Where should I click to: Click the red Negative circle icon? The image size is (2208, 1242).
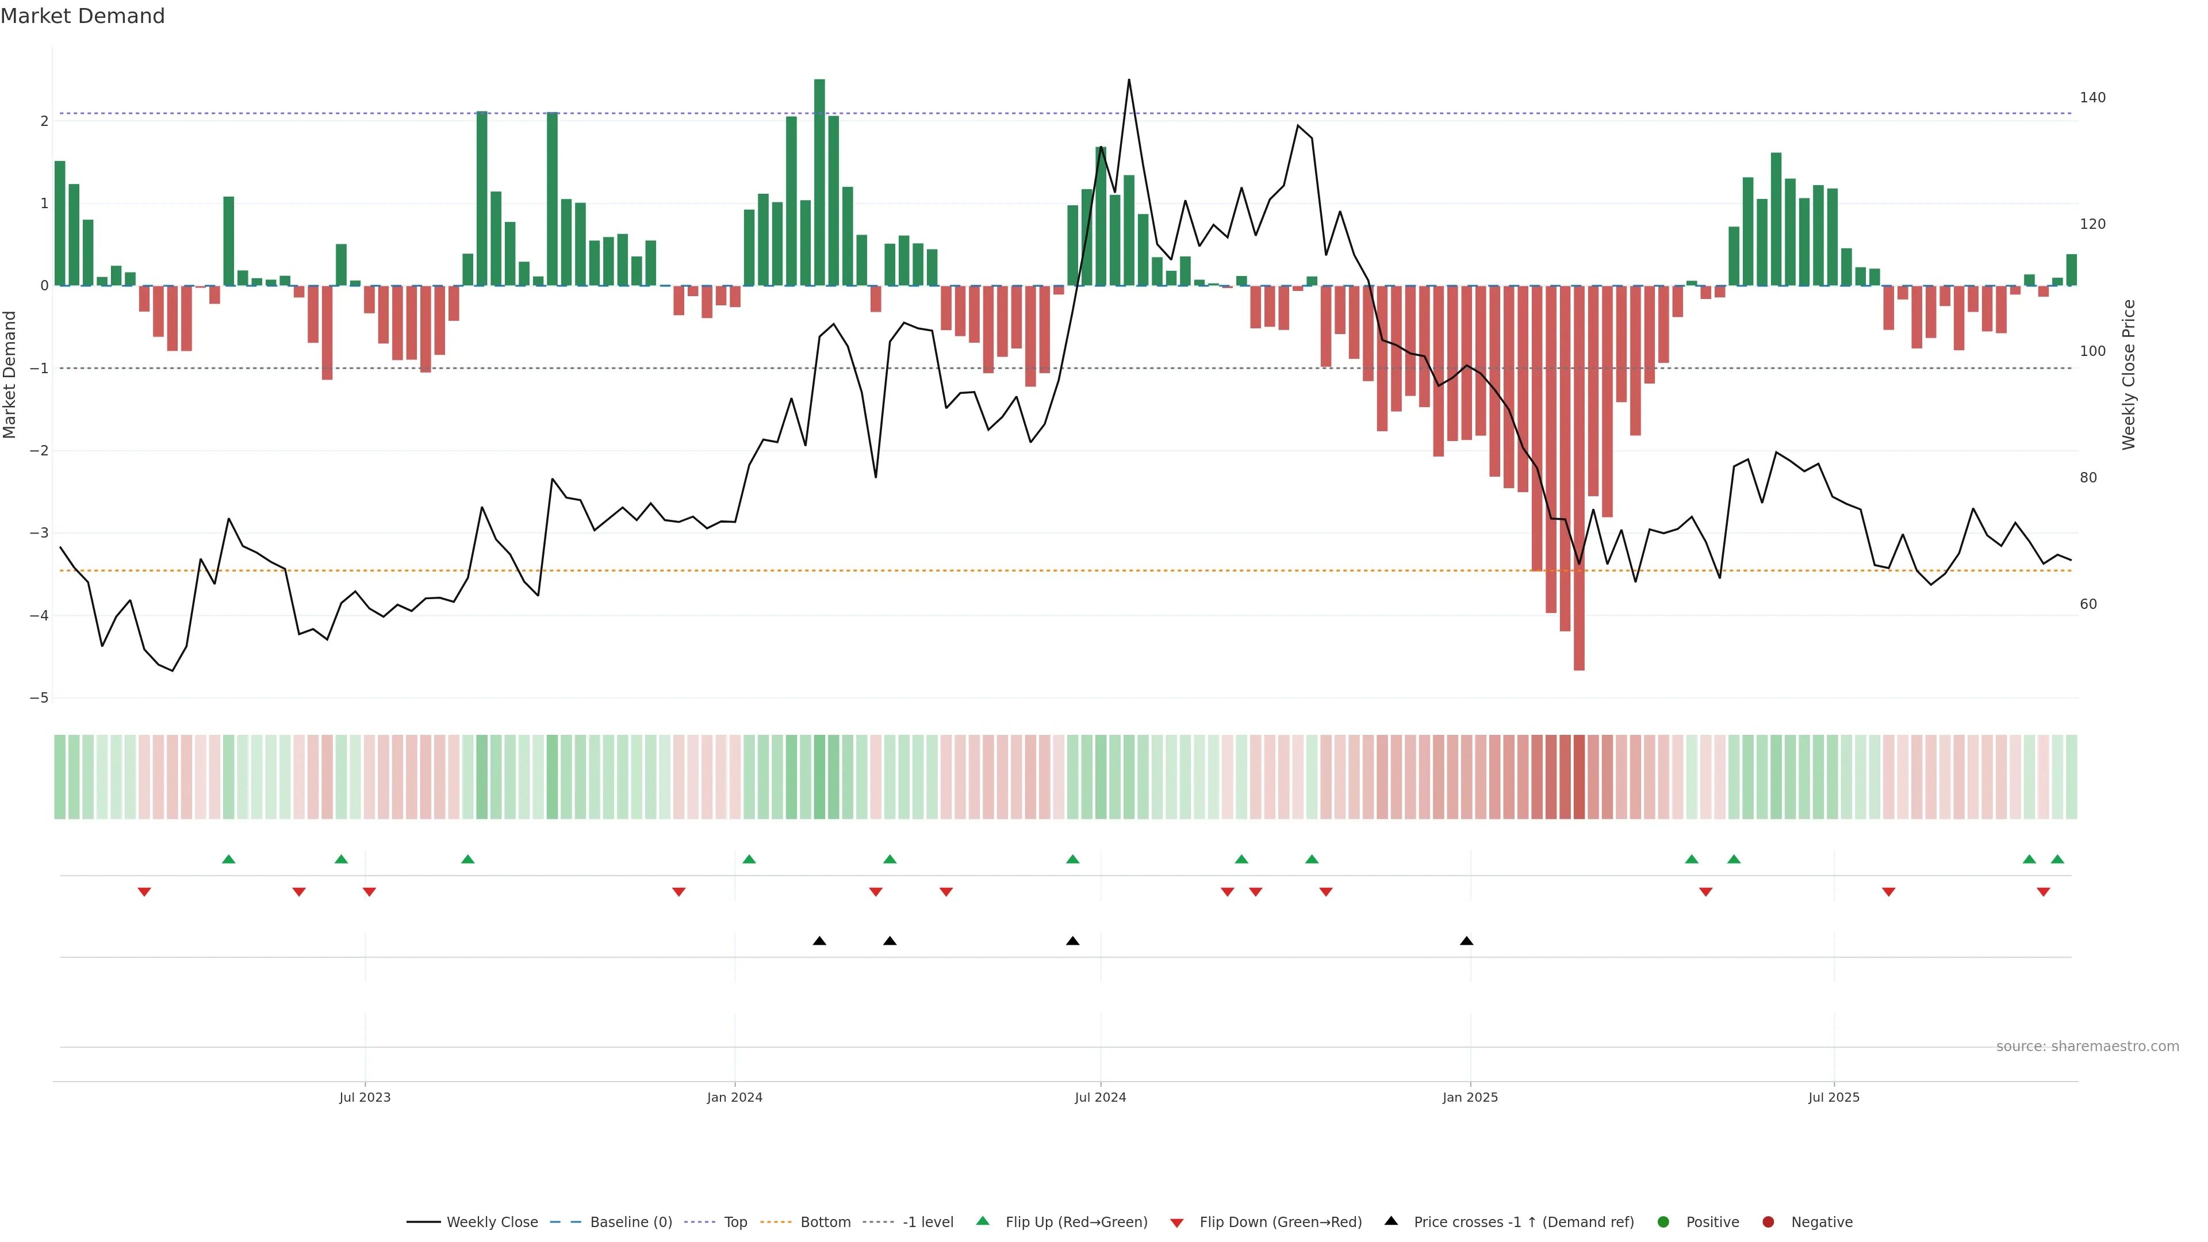click(1768, 1221)
